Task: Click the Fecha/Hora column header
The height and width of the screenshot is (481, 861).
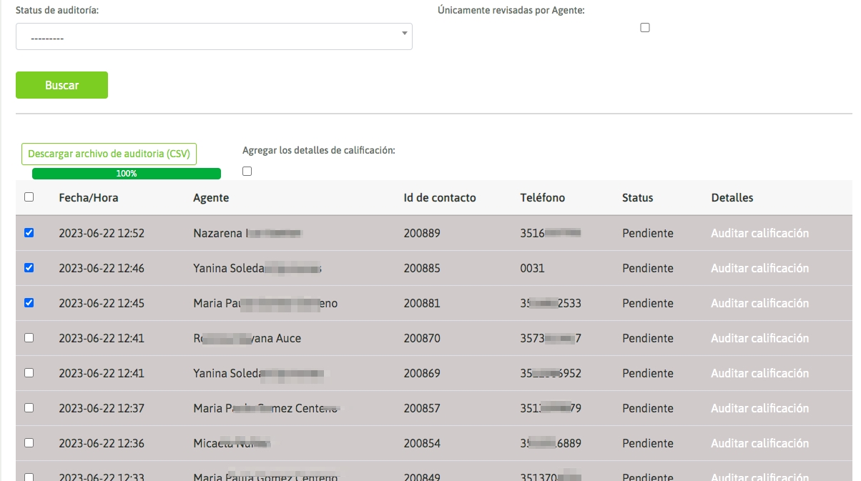Action: 89,198
